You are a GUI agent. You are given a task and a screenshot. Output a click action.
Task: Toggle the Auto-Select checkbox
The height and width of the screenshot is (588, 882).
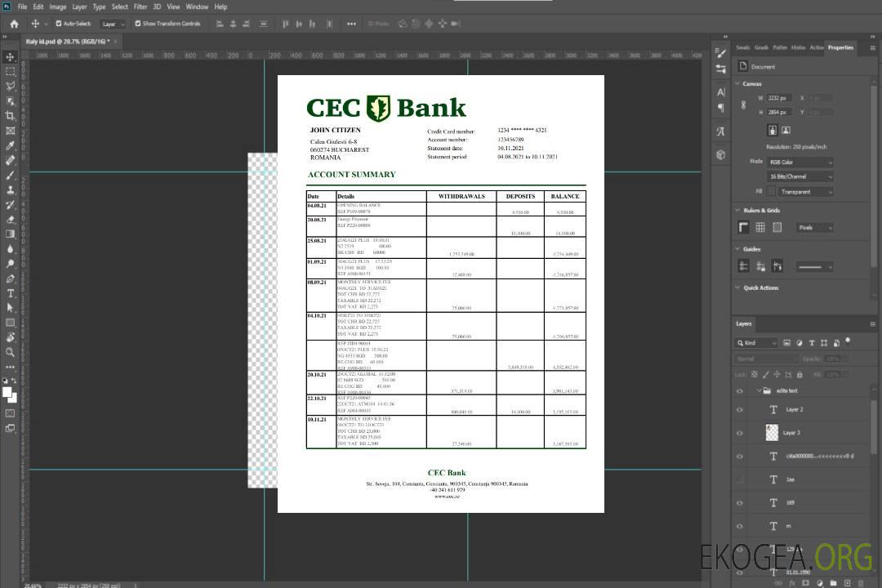tap(59, 24)
